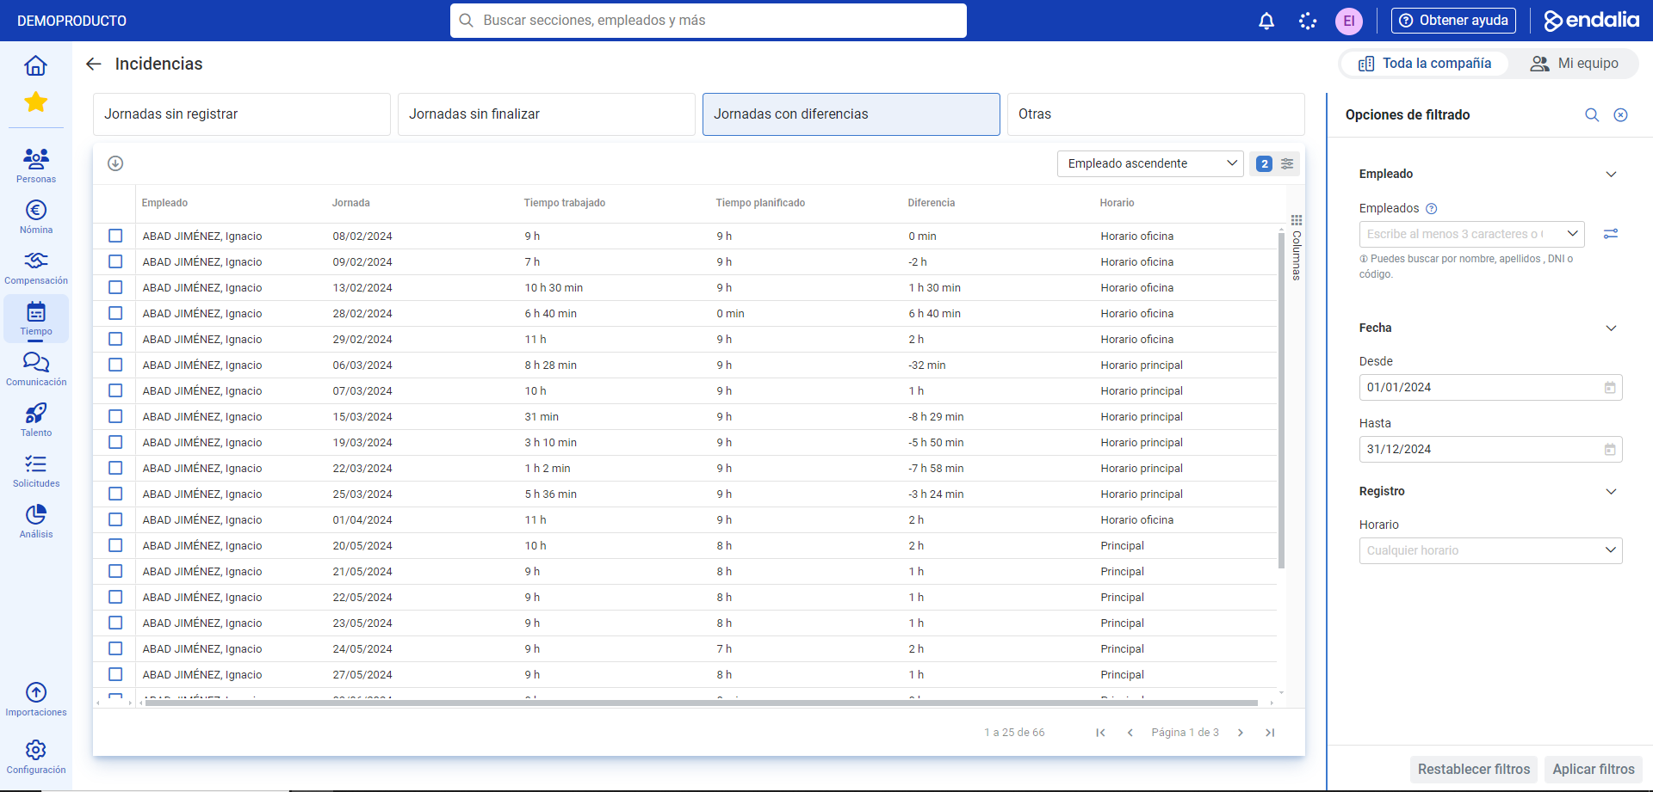Open the Compensación section
The width and height of the screenshot is (1653, 792).
[36, 267]
